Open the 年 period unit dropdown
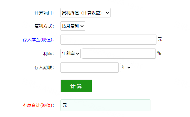The image size is (190, 117). tap(126, 68)
